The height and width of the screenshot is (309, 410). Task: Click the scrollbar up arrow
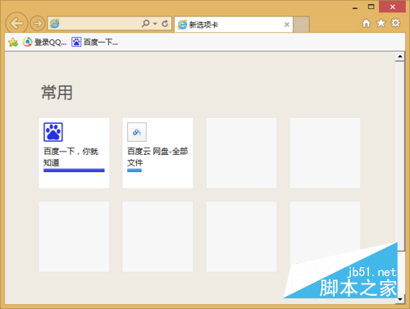point(400,57)
